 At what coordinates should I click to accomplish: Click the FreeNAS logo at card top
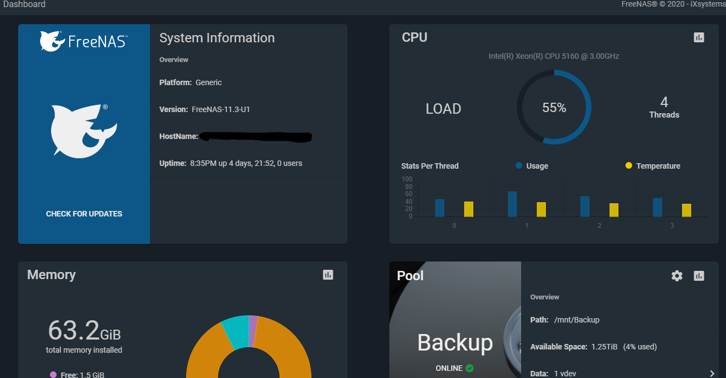tap(83, 41)
